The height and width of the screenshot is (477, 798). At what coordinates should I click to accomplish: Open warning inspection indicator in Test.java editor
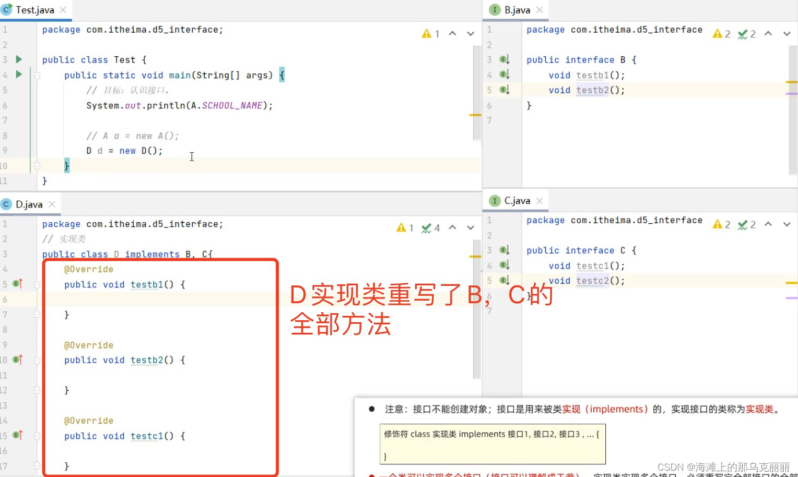427,33
